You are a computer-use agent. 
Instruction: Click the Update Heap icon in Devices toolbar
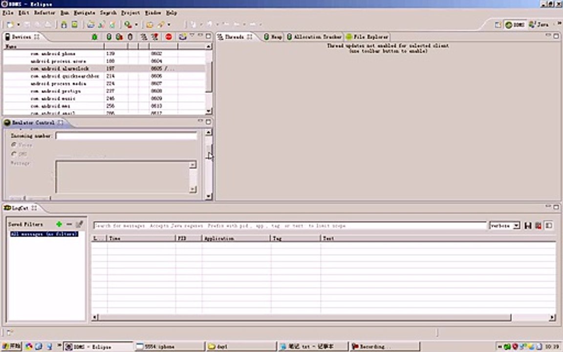(109, 37)
